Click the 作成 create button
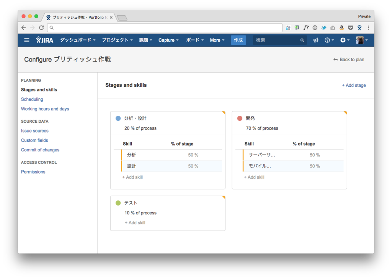 (x=238, y=40)
